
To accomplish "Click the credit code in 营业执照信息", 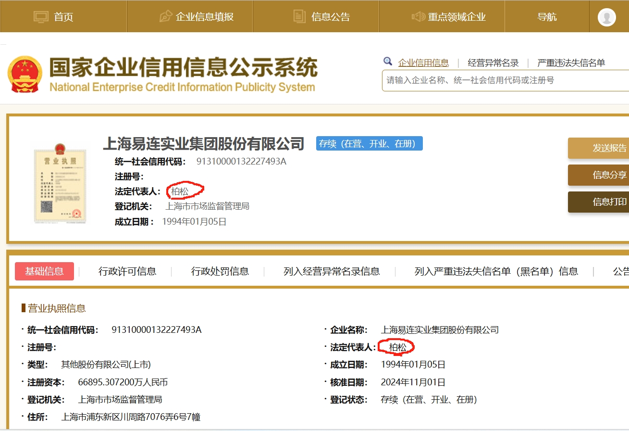I will click(x=156, y=330).
